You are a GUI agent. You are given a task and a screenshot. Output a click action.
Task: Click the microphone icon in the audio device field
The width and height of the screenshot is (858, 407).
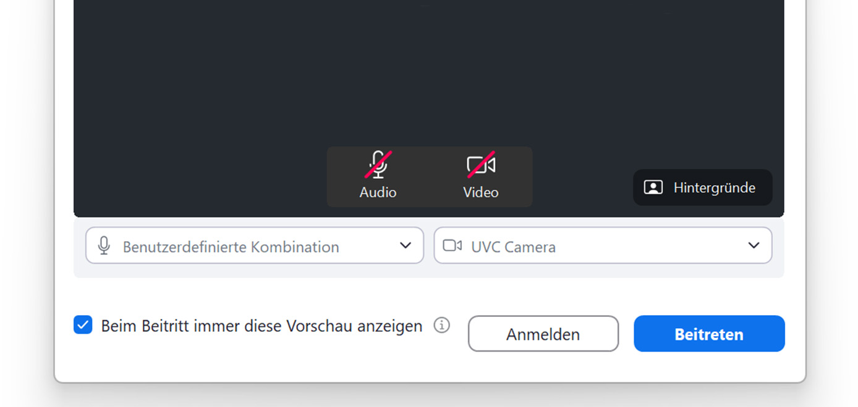click(x=104, y=246)
